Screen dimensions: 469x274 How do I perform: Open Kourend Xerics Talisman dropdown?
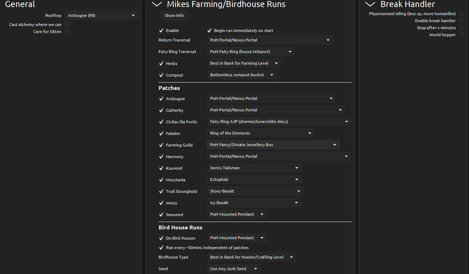pyautogui.click(x=254, y=168)
